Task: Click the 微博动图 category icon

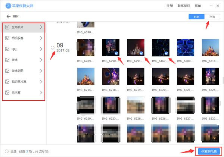Action: (7, 70)
